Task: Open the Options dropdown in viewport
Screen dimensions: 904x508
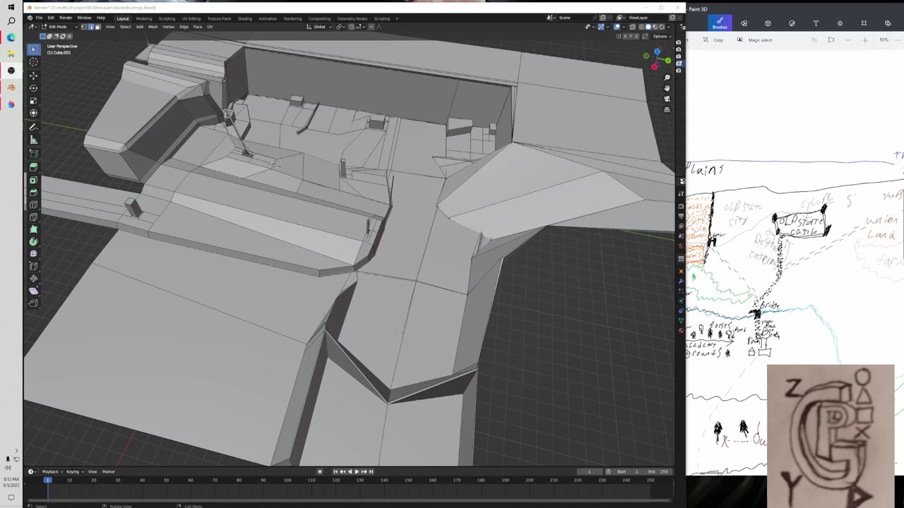Action: click(x=662, y=36)
